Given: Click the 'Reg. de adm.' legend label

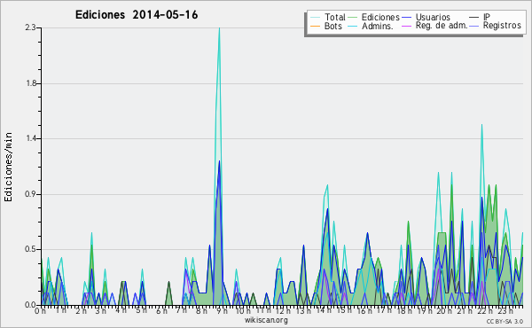Looking at the screenshot, I should [442, 26].
